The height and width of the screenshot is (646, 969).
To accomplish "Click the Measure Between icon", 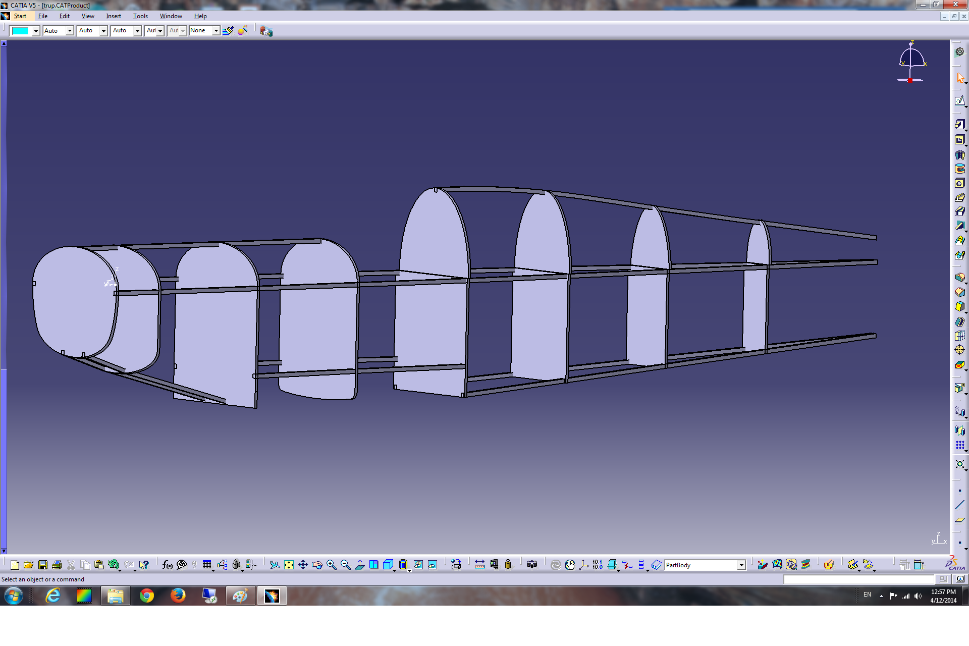I will (x=479, y=565).
